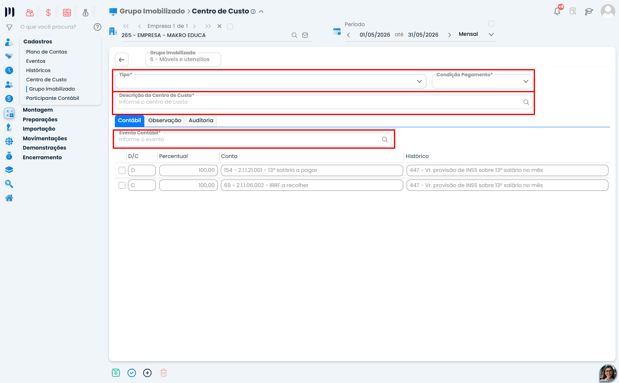Open the sidebar home icon
Screen dimensions: 619x383
(9, 198)
